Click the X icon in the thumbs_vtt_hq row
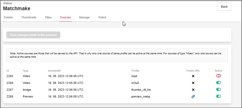Image resolution: width=242 pixels, height=108 pixels. [x=193, y=90]
